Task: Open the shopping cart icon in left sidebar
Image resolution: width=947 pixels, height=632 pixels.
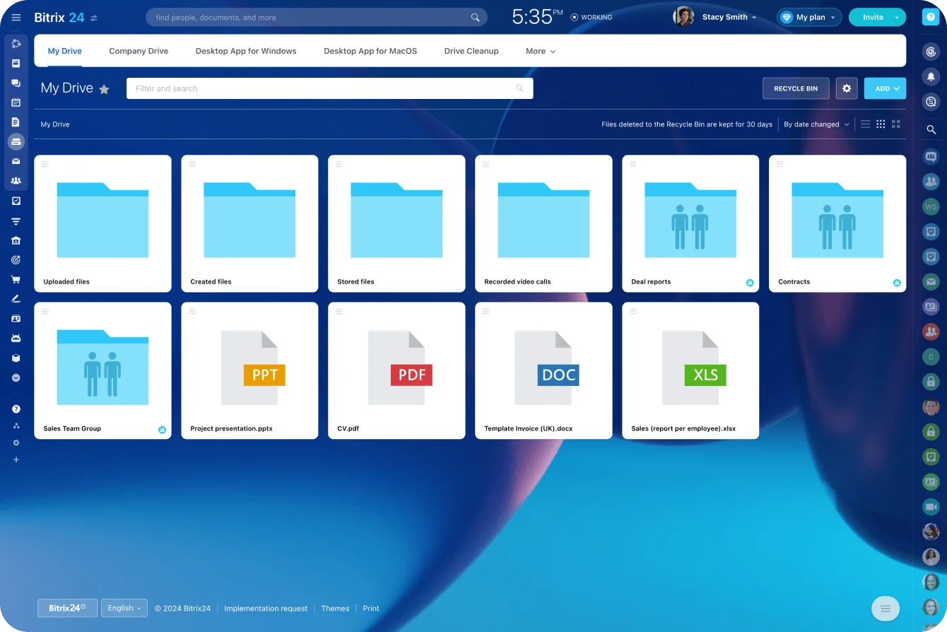Action: [x=16, y=279]
